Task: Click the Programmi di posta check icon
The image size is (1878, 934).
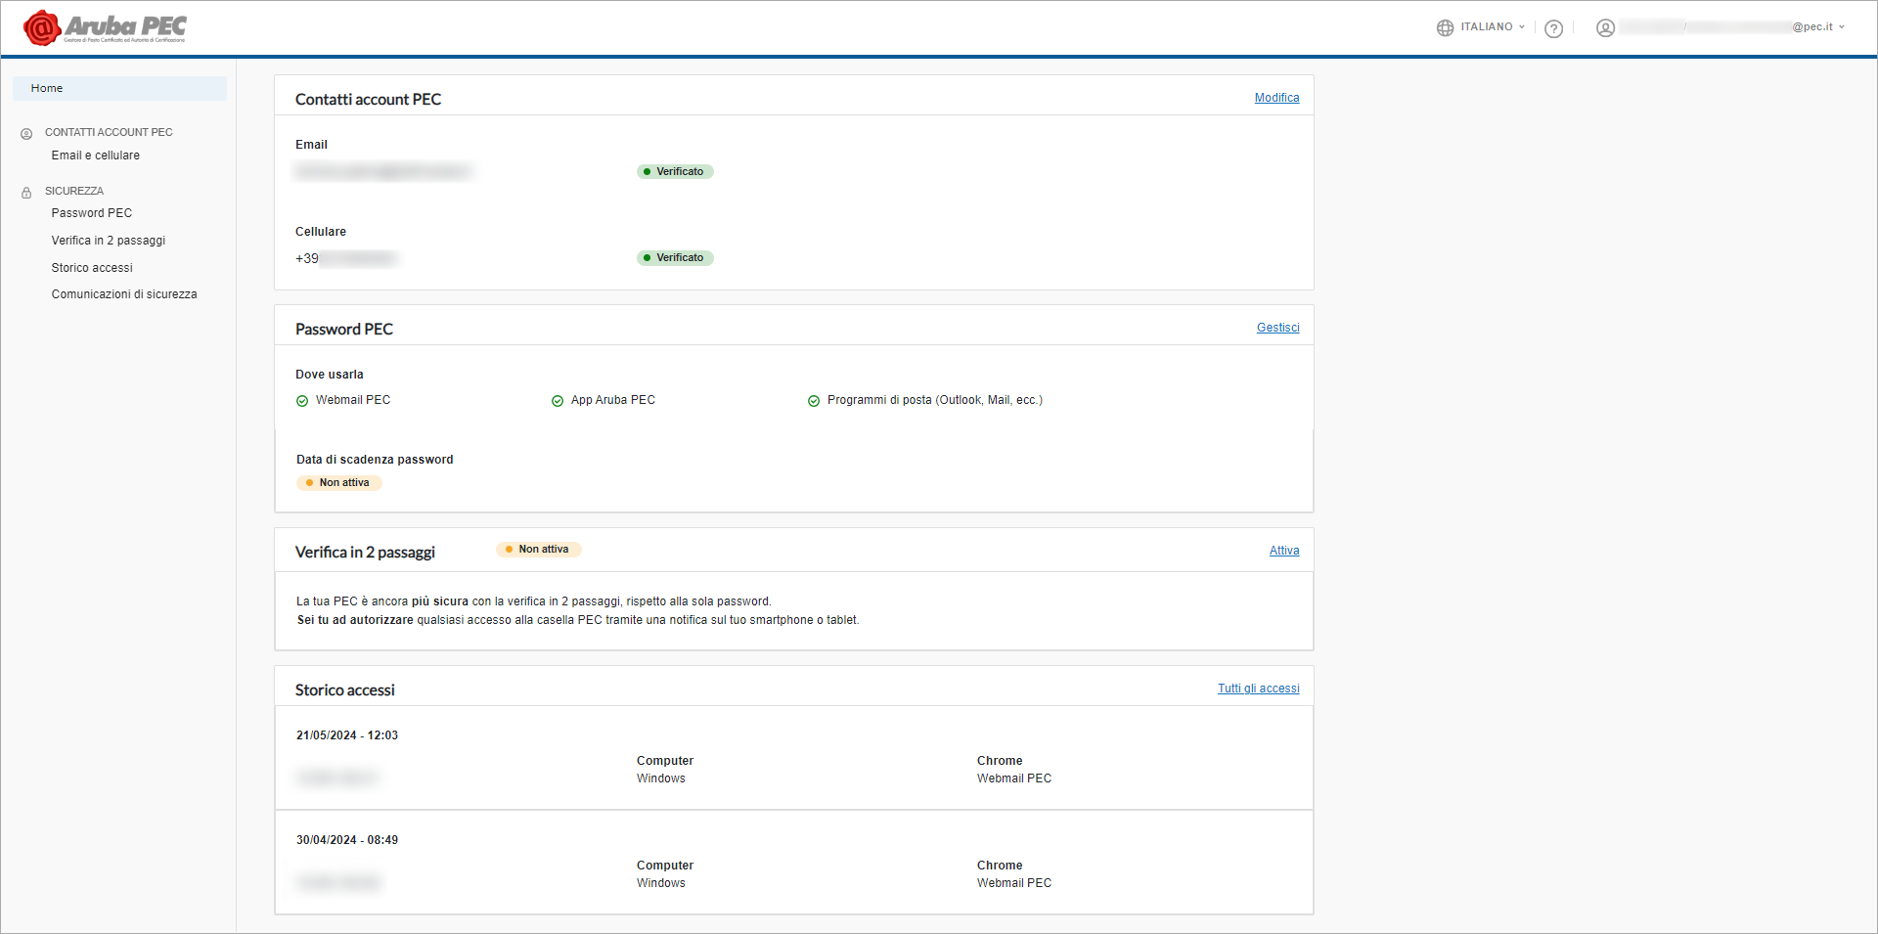Action: [814, 401]
